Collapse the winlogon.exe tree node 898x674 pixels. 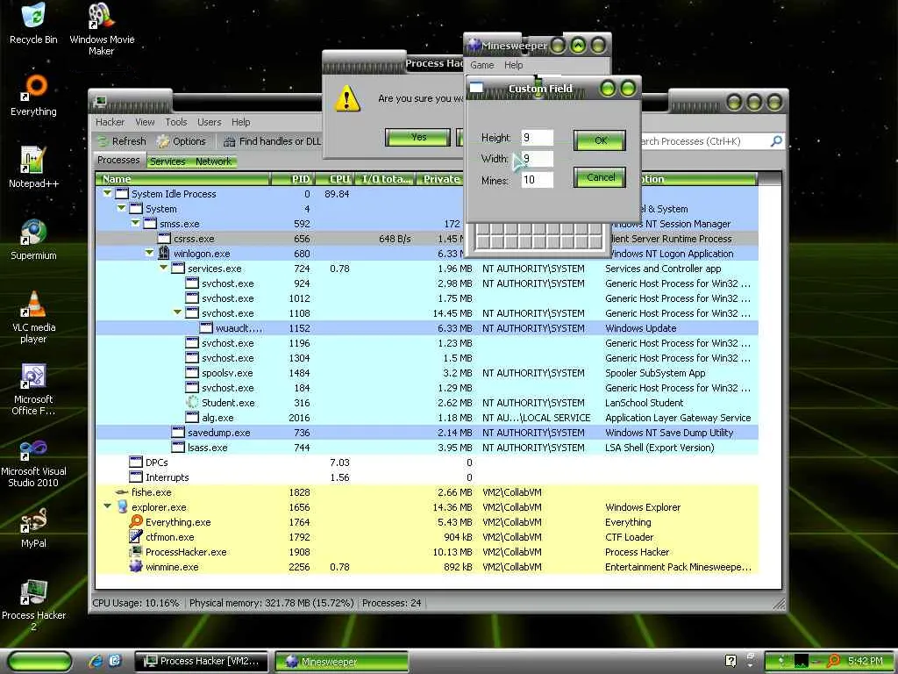(x=149, y=253)
